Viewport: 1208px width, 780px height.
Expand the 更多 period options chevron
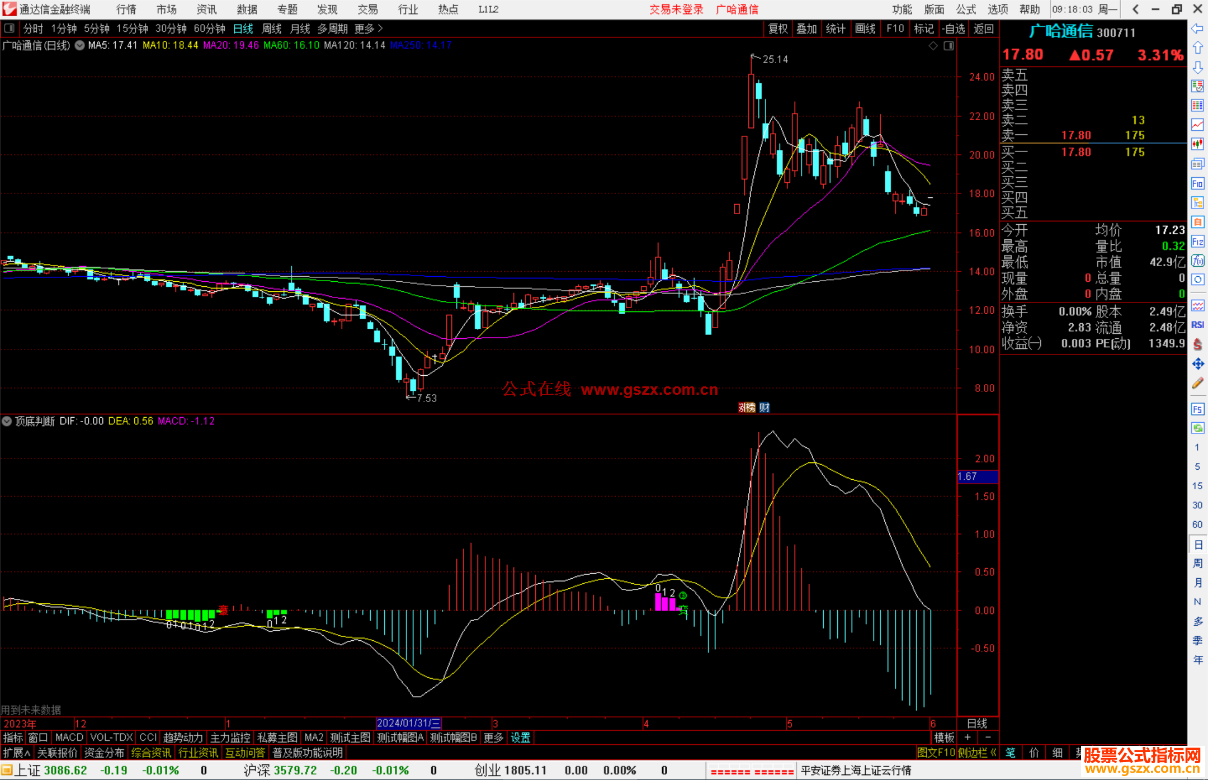tap(380, 29)
